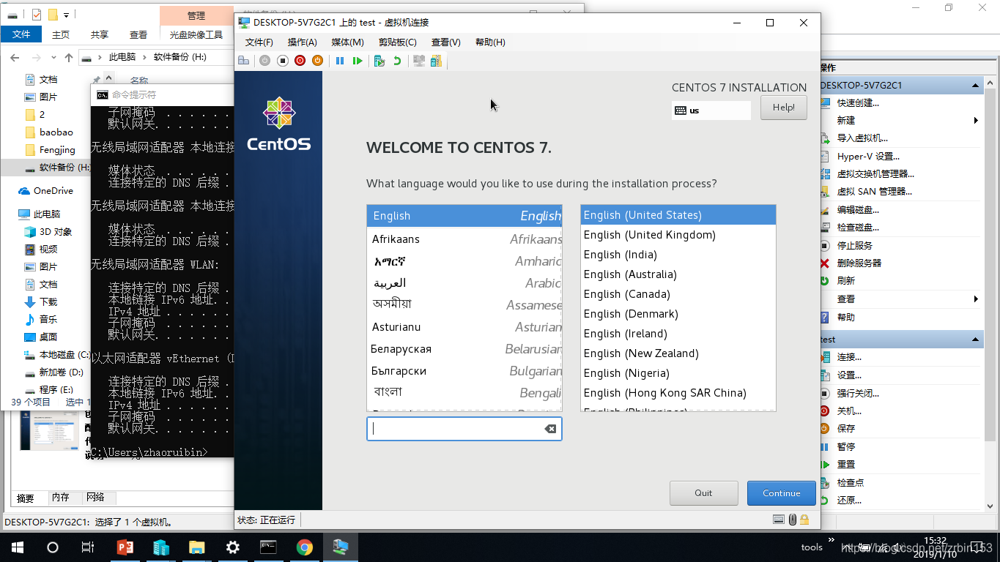Select Български (Bulgarian) language
The width and height of the screenshot is (1000, 562).
(x=464, y=371)
